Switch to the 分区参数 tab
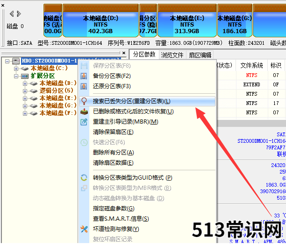The width and height of the screenshot is (286, 244). [144, 54]
